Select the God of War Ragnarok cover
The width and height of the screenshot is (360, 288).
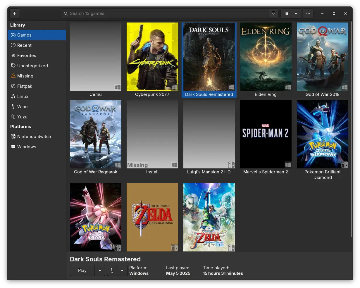pos(96,134)
